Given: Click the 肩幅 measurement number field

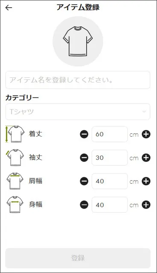Looking at the screenshot, I should (x=110, y=181).
